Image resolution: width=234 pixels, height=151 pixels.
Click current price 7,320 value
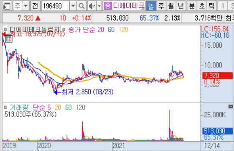point(25,18)
